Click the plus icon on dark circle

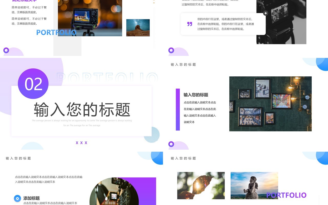point(266,13)
